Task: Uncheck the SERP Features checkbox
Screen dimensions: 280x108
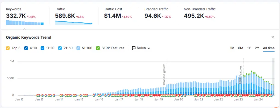Action: pyautogui.click(x=98, y=48)
